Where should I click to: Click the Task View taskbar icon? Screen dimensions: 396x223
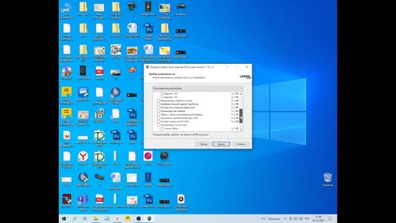pos(85,219)
